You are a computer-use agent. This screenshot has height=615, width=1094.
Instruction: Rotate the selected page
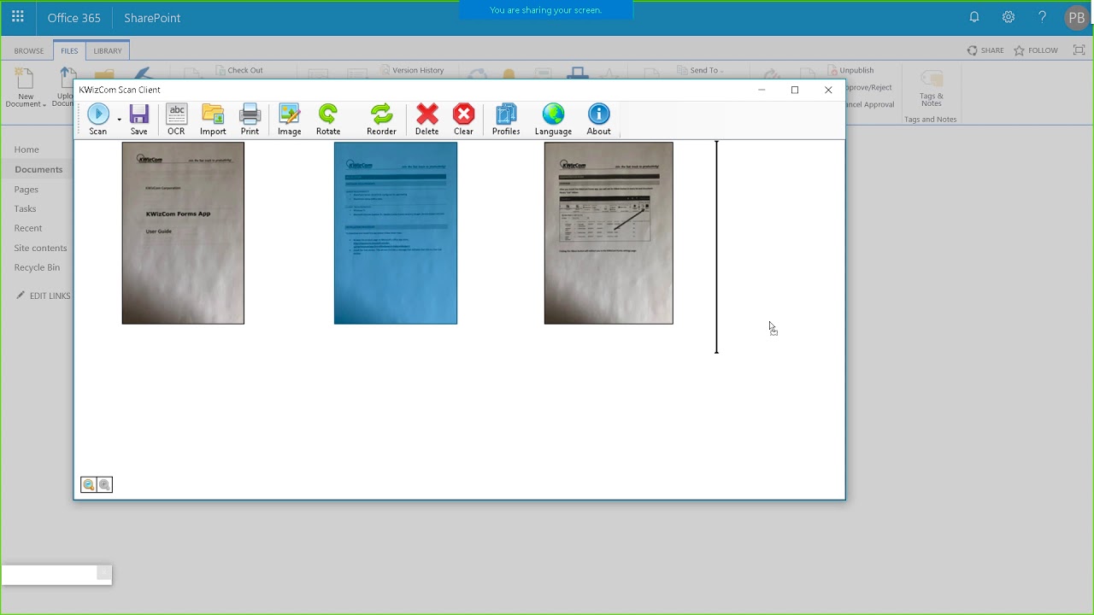(328, 120)
